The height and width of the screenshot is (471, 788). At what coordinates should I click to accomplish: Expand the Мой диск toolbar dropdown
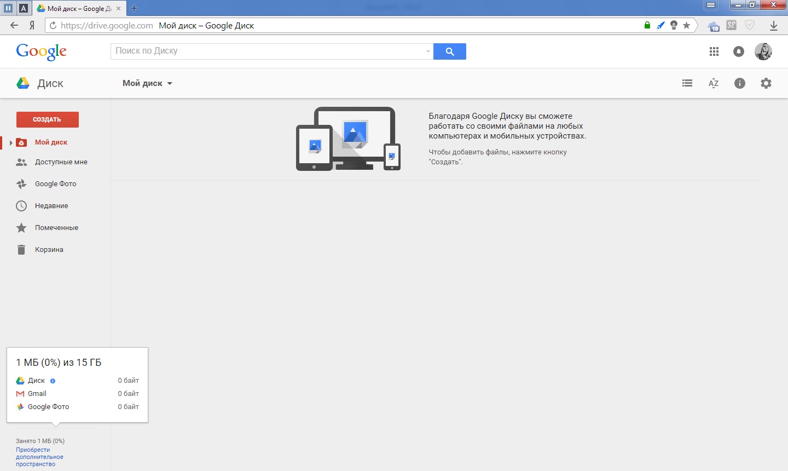tap(148, 83)
